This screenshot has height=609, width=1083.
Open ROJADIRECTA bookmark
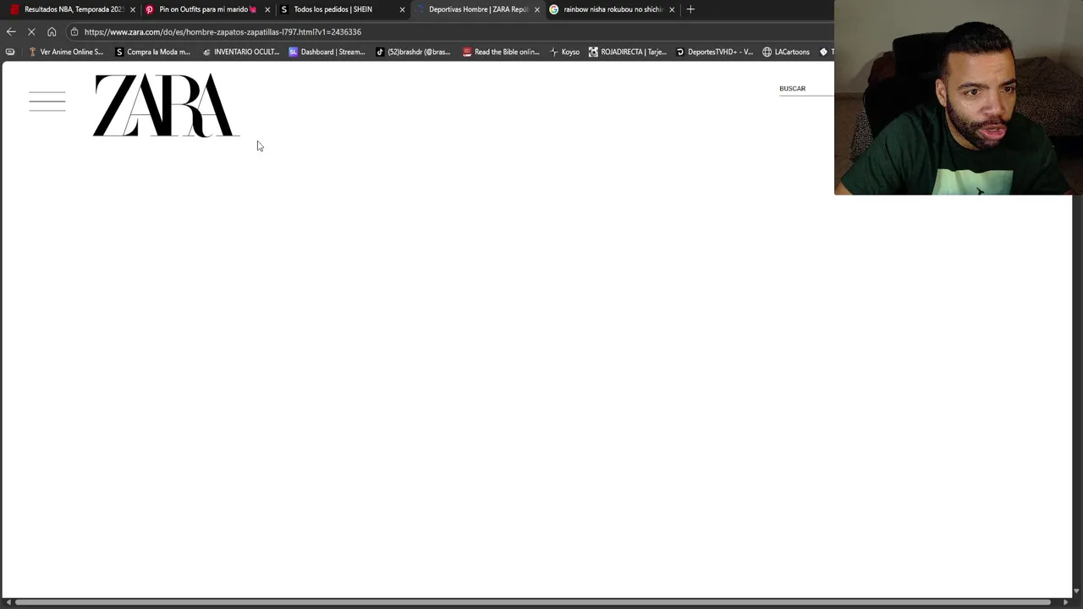628,52
